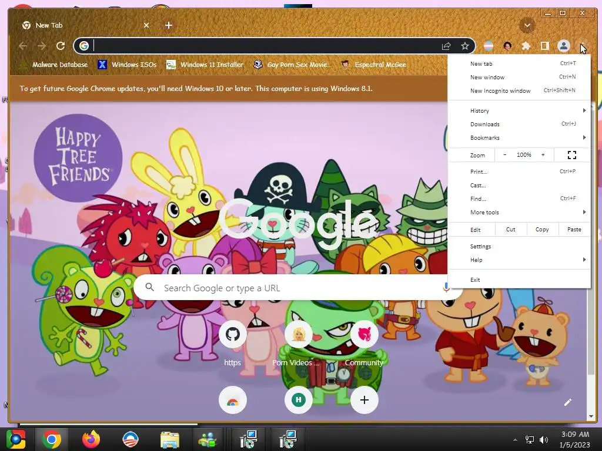This screenshot has width=602, height=451.
Task: Open a New Incognito window
Action: click(519, 90)
